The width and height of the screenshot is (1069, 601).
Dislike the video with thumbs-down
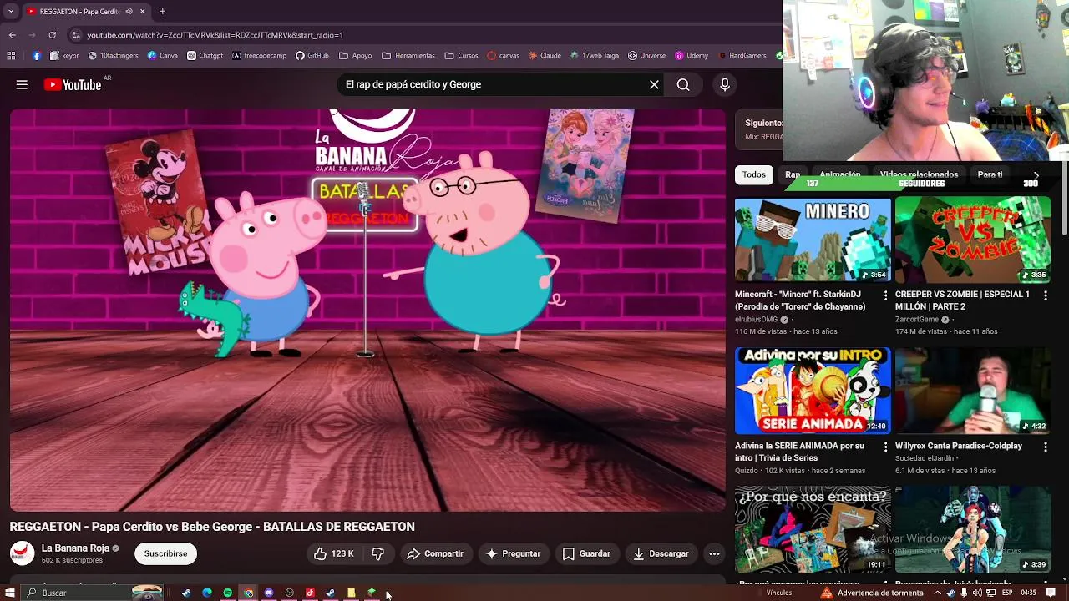(377, 553)
